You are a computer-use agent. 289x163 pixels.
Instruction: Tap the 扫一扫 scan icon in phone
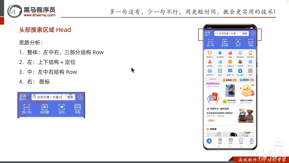tap(210, 43)
